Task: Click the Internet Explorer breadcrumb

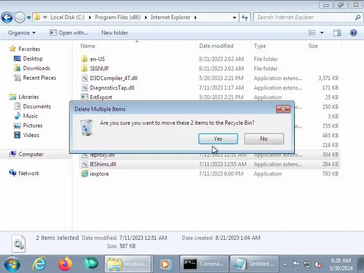Action: [170, 17]
